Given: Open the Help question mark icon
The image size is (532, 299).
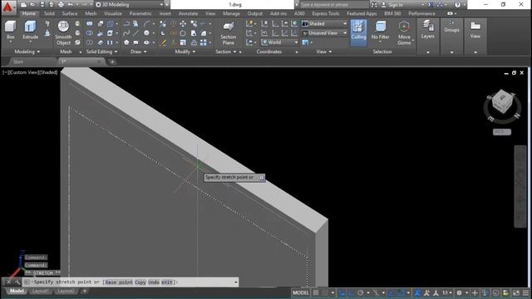Looking at the screenshot, I should tap(457, 5).
